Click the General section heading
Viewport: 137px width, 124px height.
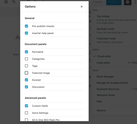click(x=30, y=18)
